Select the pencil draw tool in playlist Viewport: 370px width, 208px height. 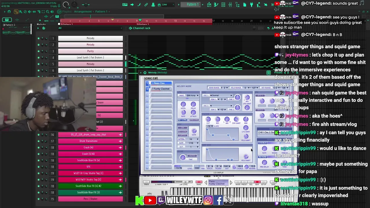click(x=16, y=12)
